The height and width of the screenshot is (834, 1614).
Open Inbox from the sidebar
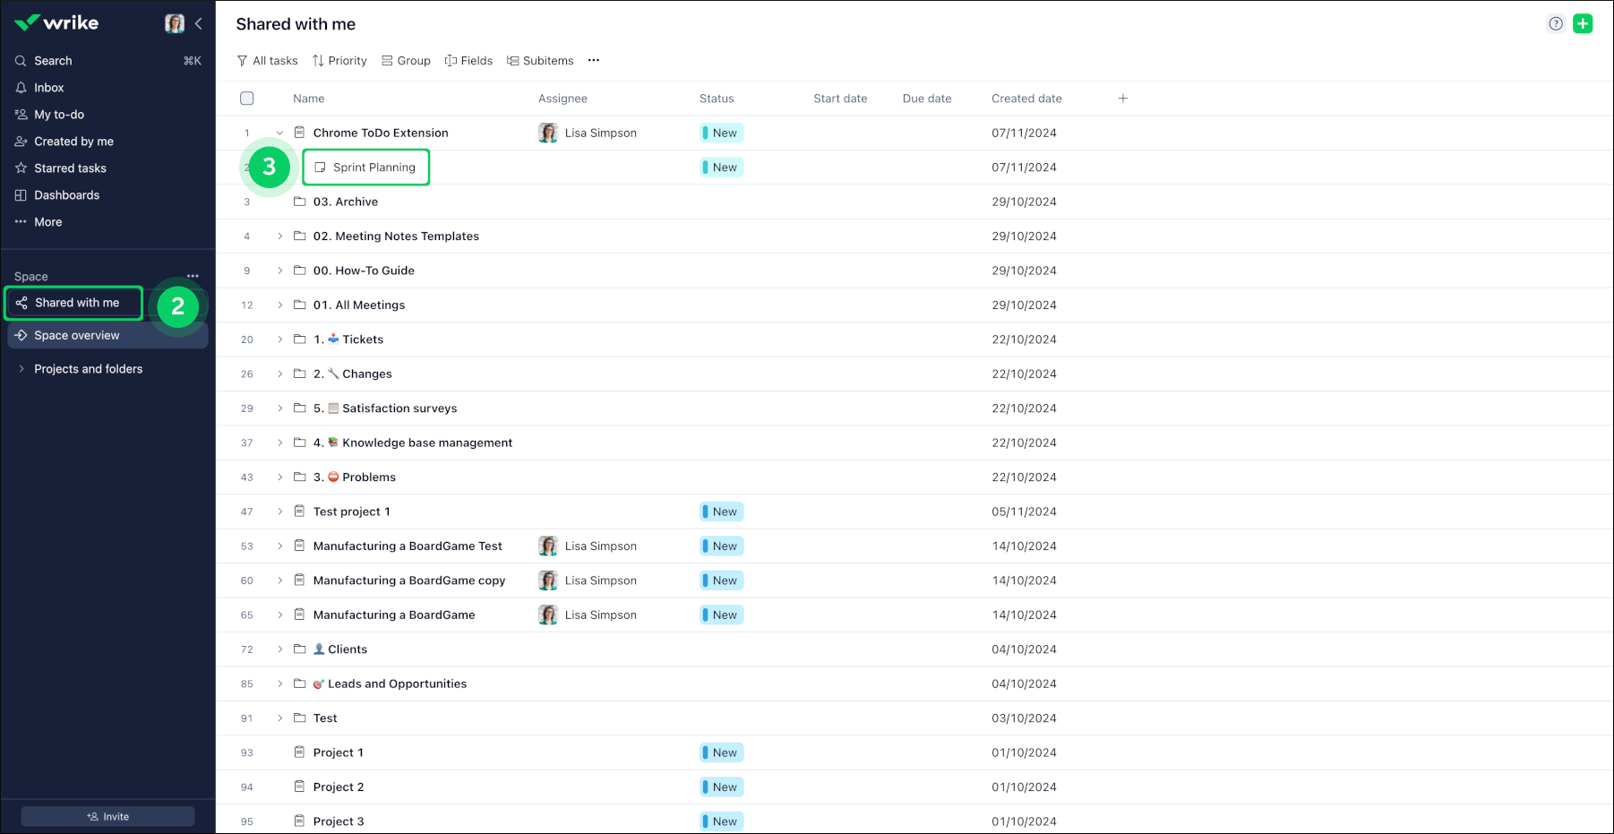tap(48, 88)
